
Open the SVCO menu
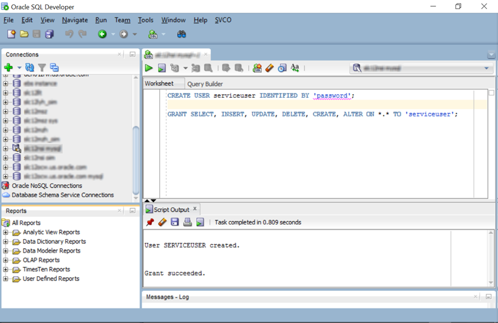tap(223, 20)
